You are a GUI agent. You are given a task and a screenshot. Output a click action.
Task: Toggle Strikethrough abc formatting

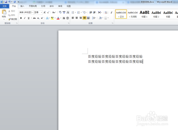pyautogui.click(x=35, y=18)
